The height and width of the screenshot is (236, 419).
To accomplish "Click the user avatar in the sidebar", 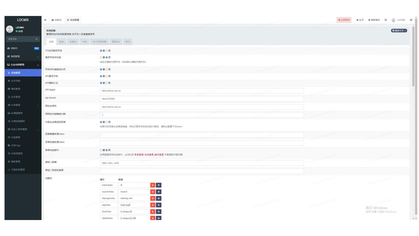I will (10, 29).
